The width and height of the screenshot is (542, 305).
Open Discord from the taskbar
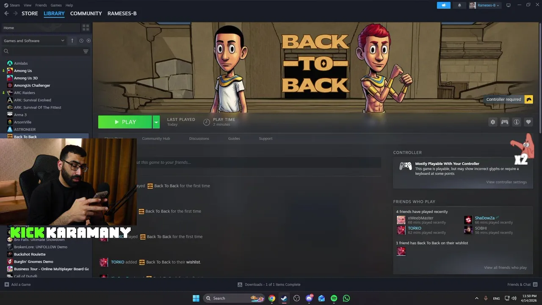point(309,298)
